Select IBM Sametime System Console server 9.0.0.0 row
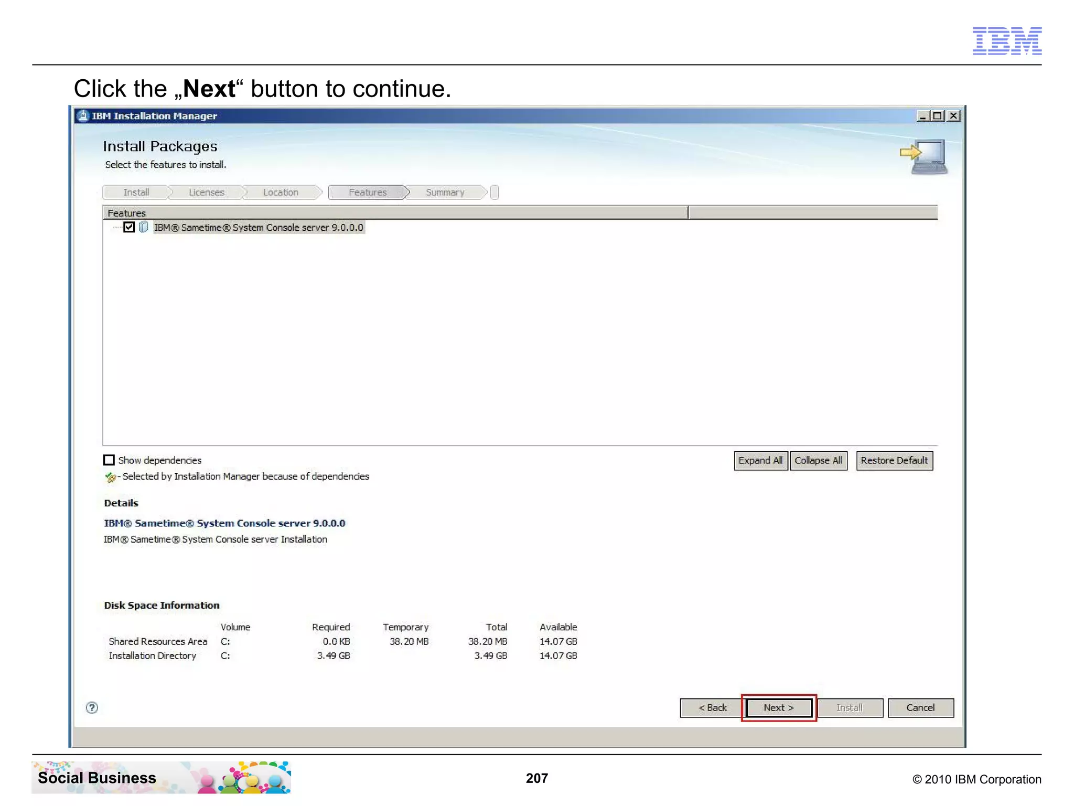 pyautogui.click(x=259, y=227)
